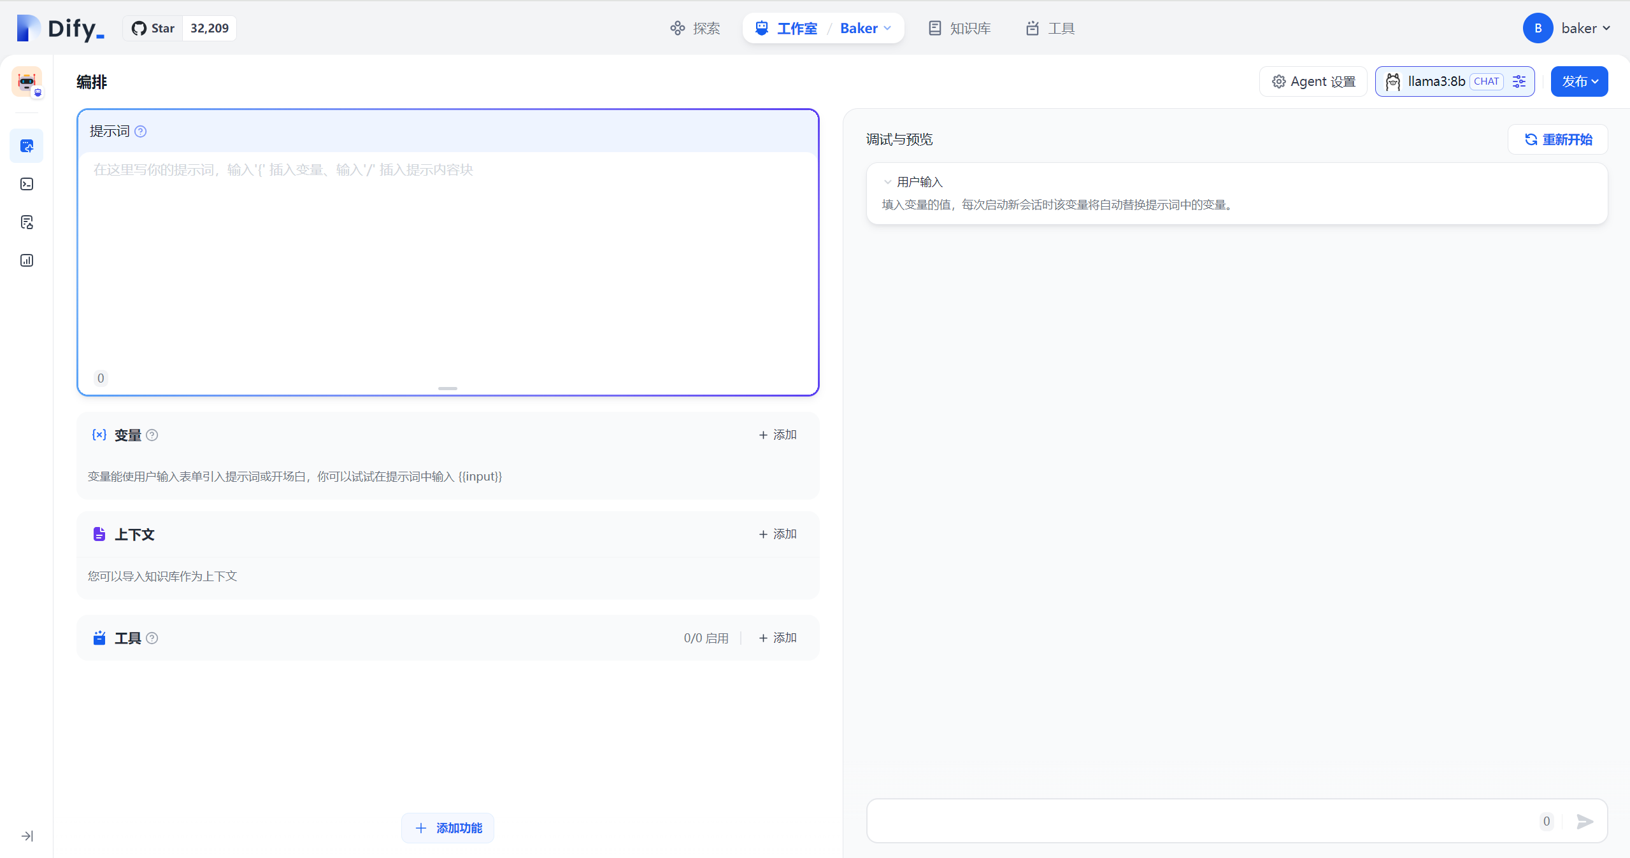Image resolution: width=1630 pixels, height=858 pixels.
Task: Click the 变量 help question icon
Action: click(x=152, y=435)
